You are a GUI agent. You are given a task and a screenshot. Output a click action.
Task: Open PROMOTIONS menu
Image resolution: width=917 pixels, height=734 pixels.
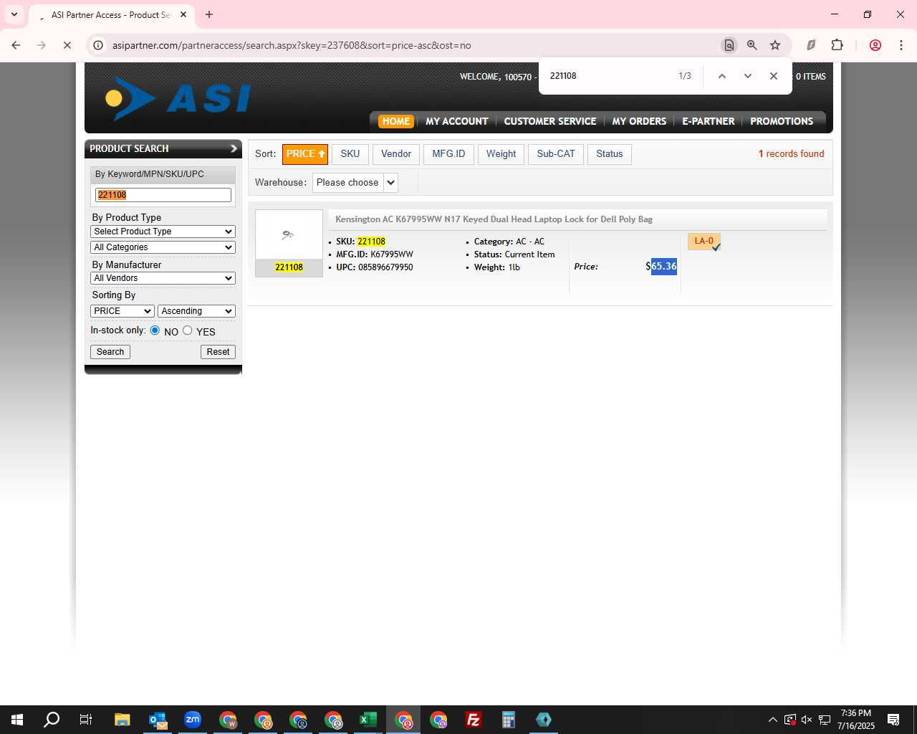(782, 121)
